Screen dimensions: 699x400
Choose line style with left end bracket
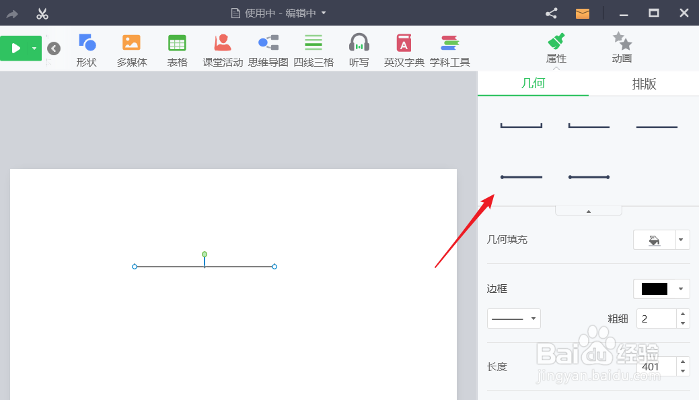[x=589, y=126]
